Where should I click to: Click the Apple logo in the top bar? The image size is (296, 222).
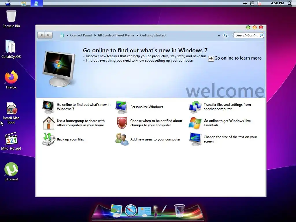tap(8, 3)
